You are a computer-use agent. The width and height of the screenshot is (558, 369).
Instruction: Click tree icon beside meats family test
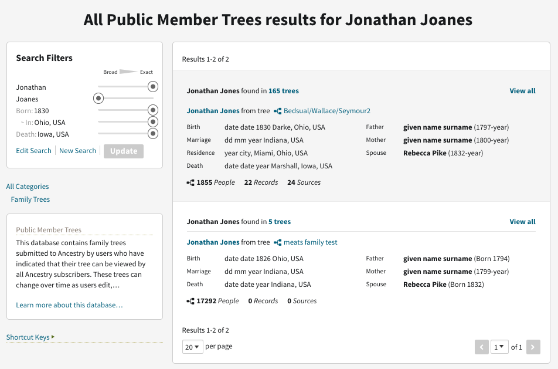coord(278,242)
